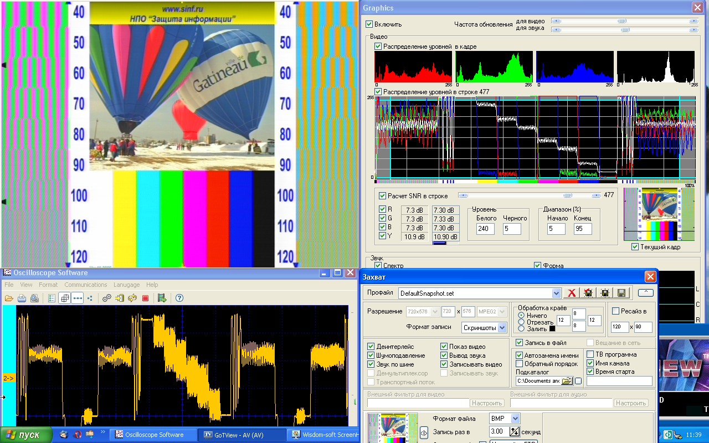Switch to Oscilloscope Software taskbar button
709x443 pixels.
click(155, 435)
